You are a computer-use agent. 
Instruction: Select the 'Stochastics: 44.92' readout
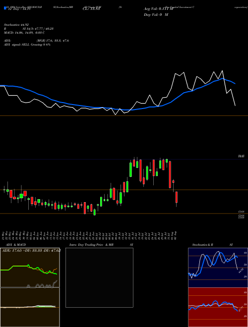pyautogui.click(x=15, y=25)
